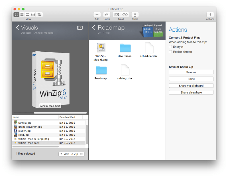Click the Add files toolbar icon

click(x=97, y=15)
